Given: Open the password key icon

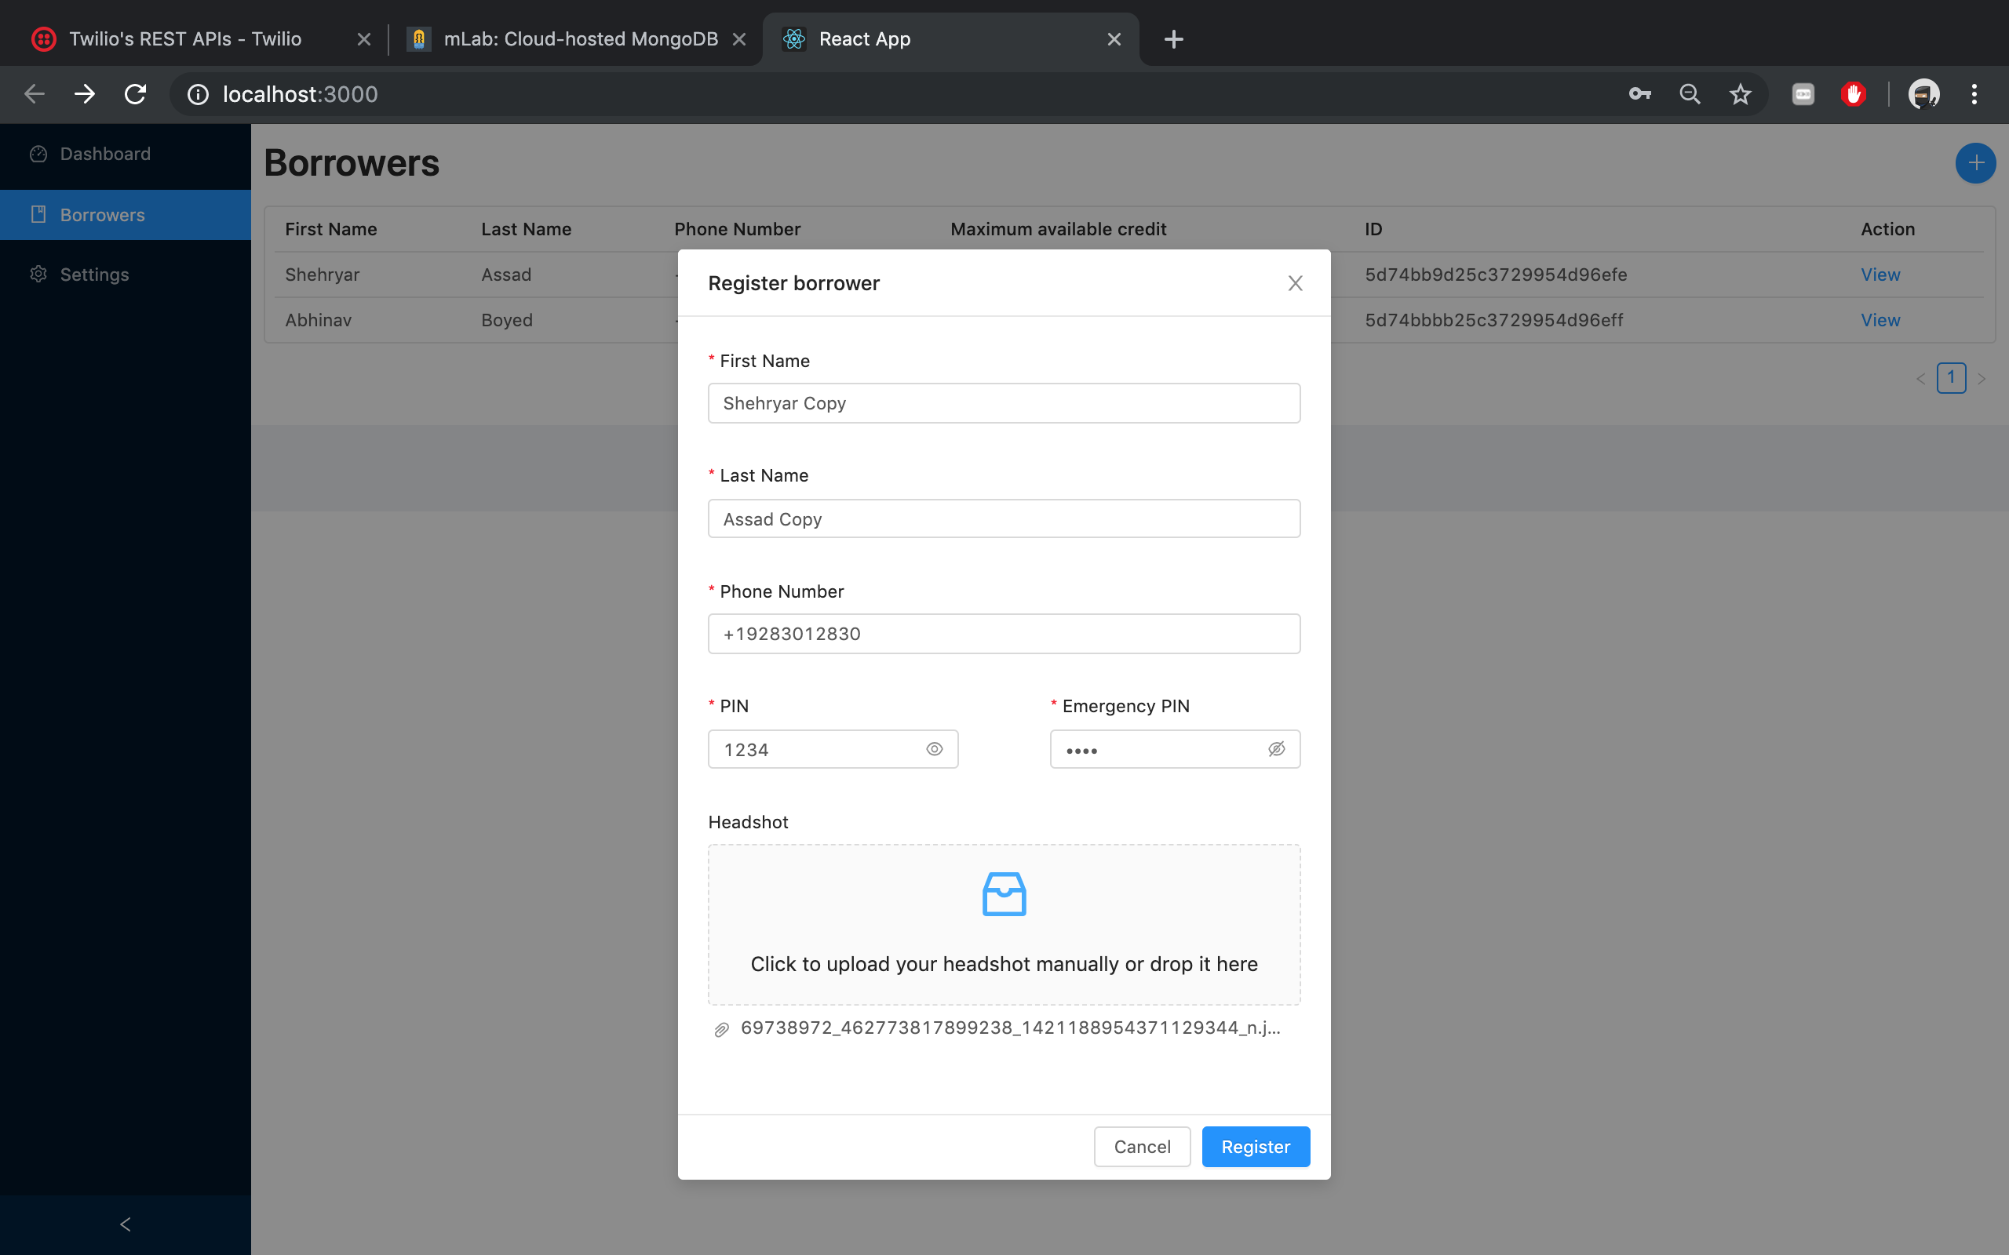Looking at the screenshot, I should coord(1639,94).
